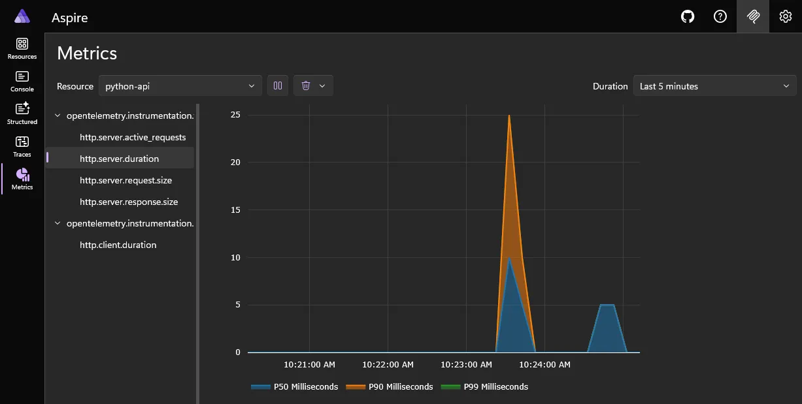Select the http.server.request.size metric
The image size is (802, 404).
pyautogui.click(x=125, y=179)
